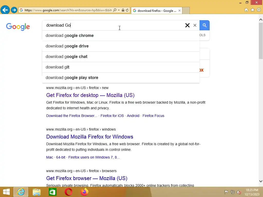Select suggestion 'download git'

[121, 67]
